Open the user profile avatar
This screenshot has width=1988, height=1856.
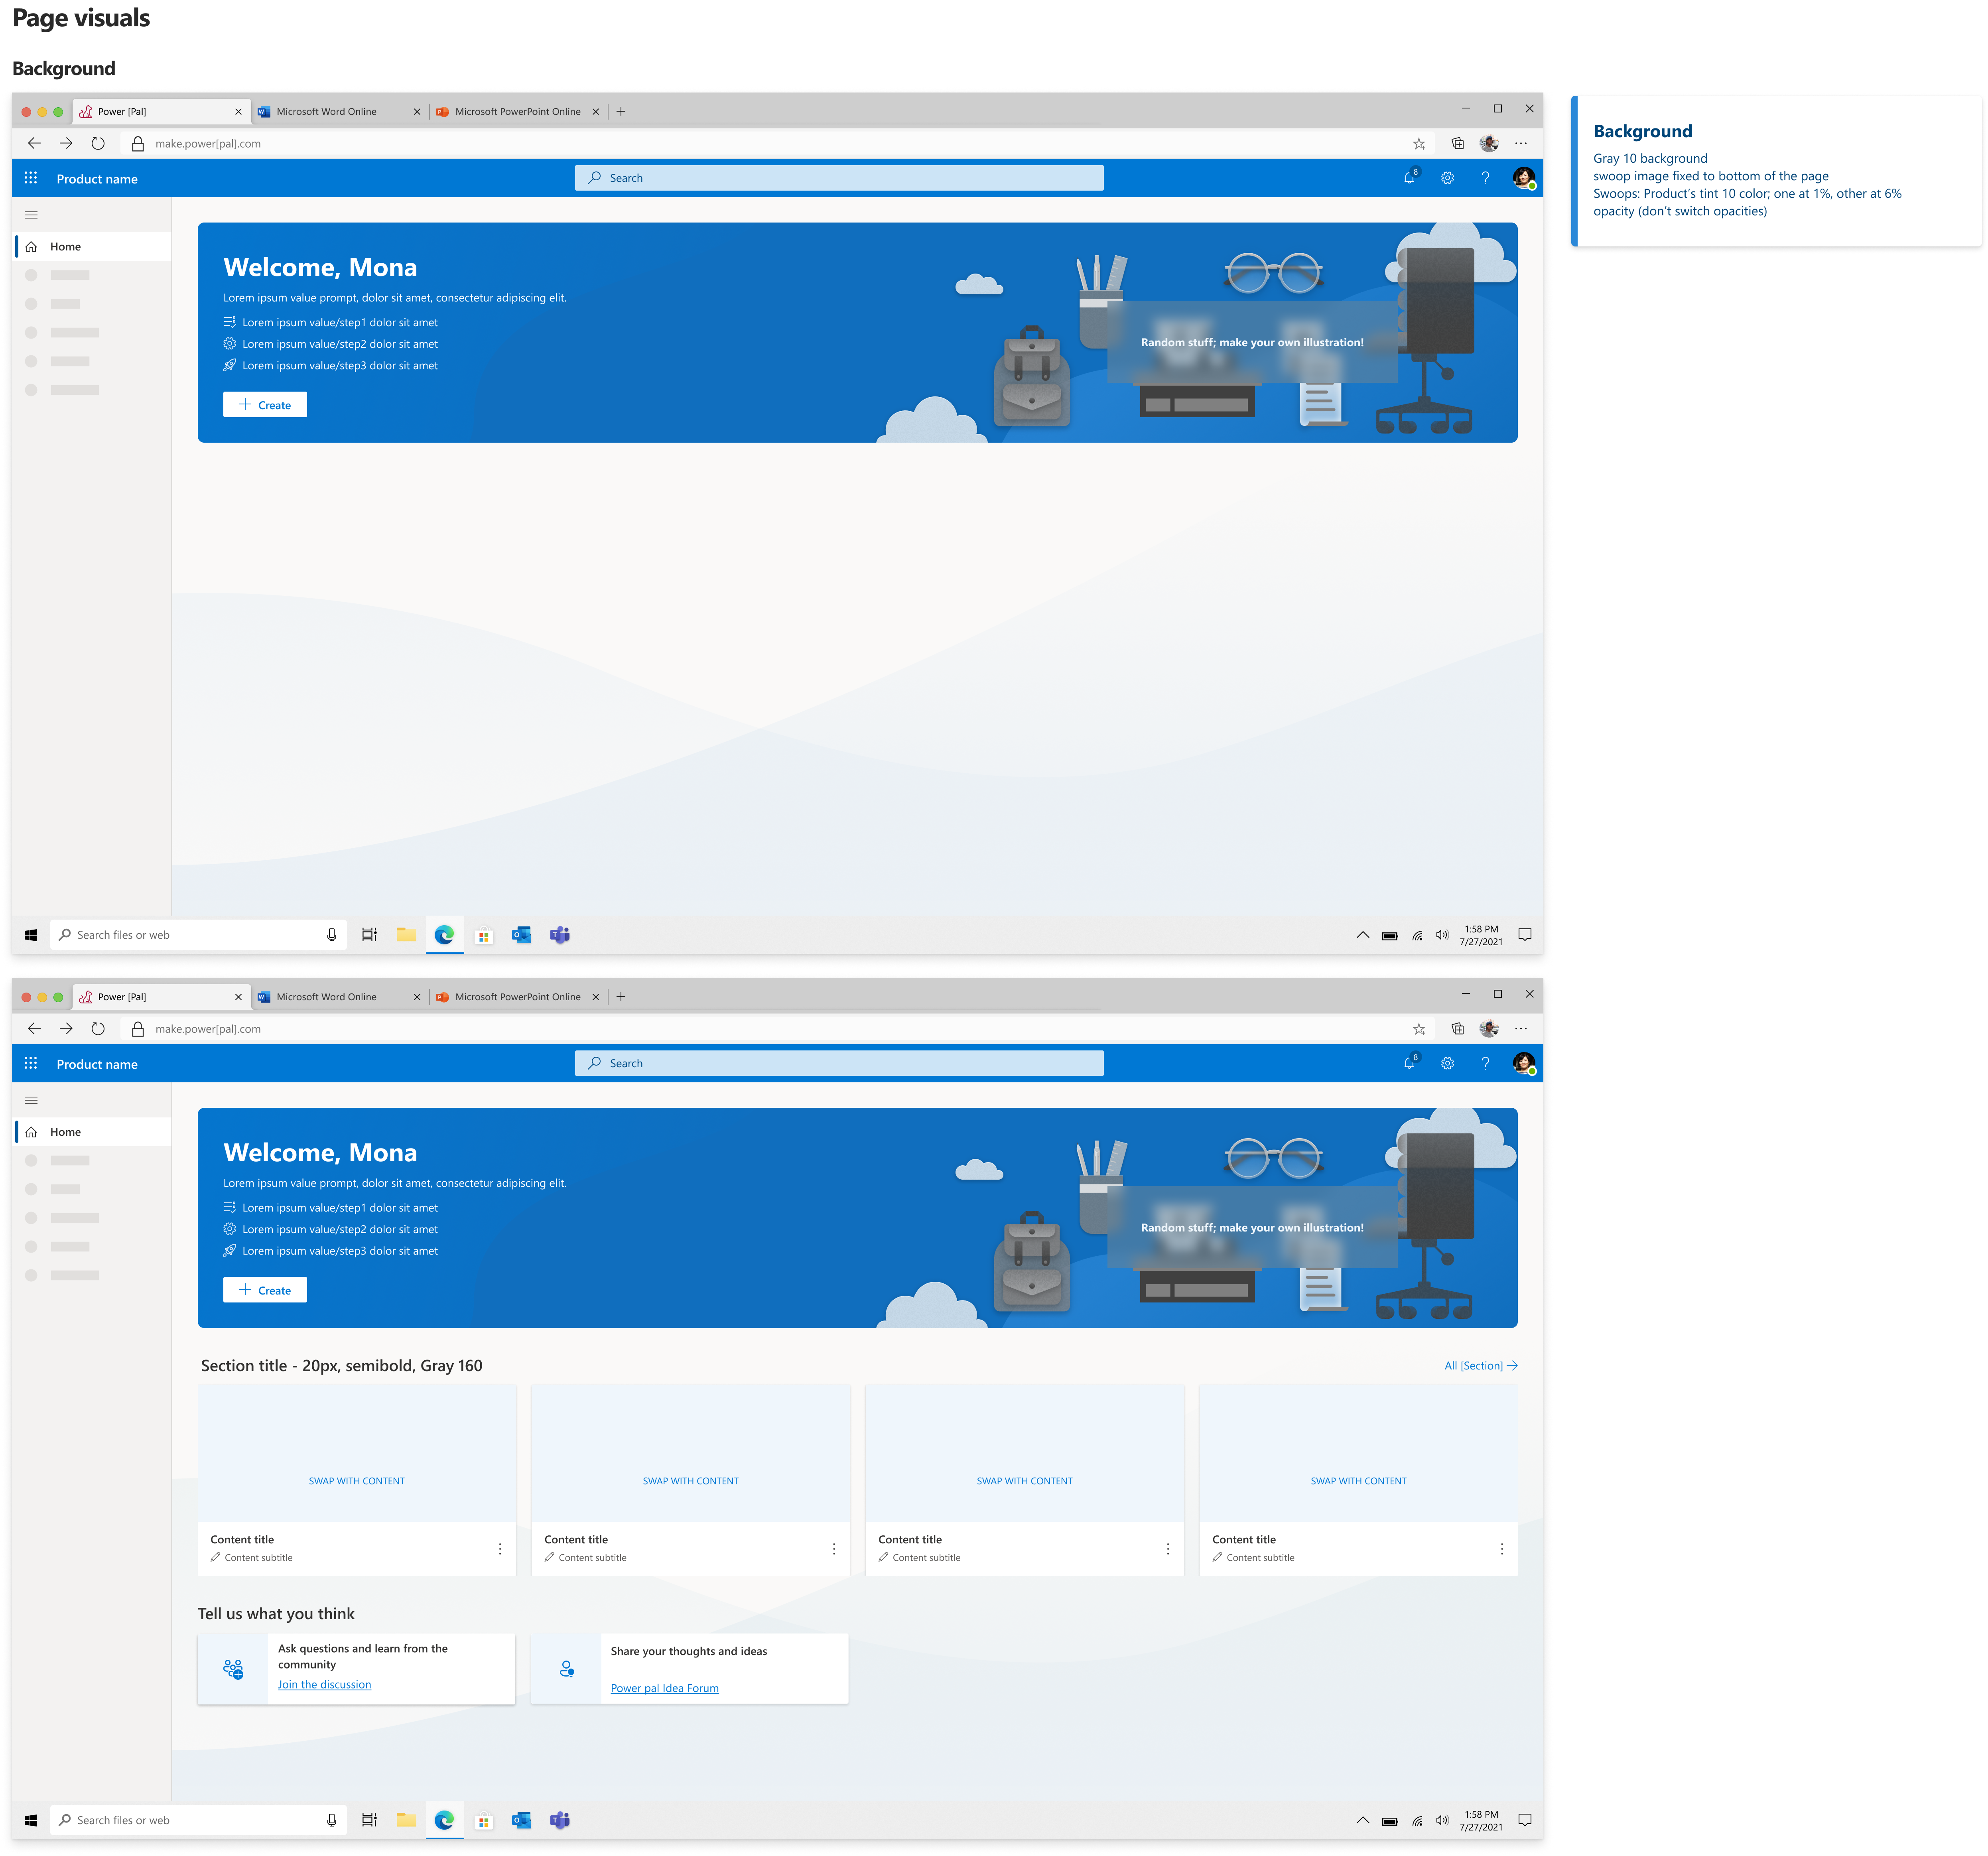[x=1523, y=178]
